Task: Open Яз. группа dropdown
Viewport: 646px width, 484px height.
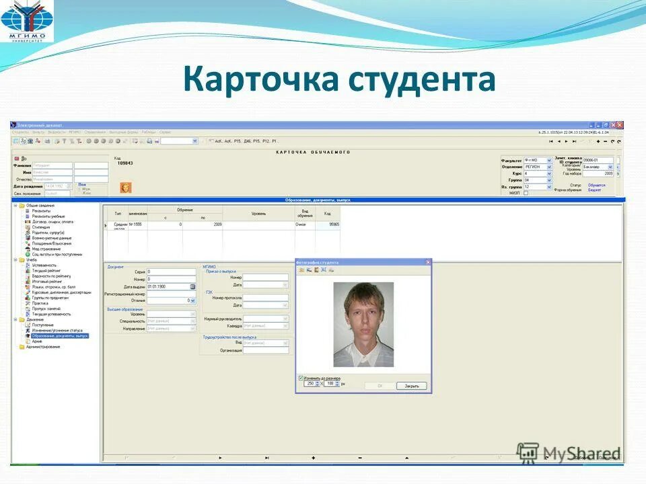Action: click(x=549, y=187)
